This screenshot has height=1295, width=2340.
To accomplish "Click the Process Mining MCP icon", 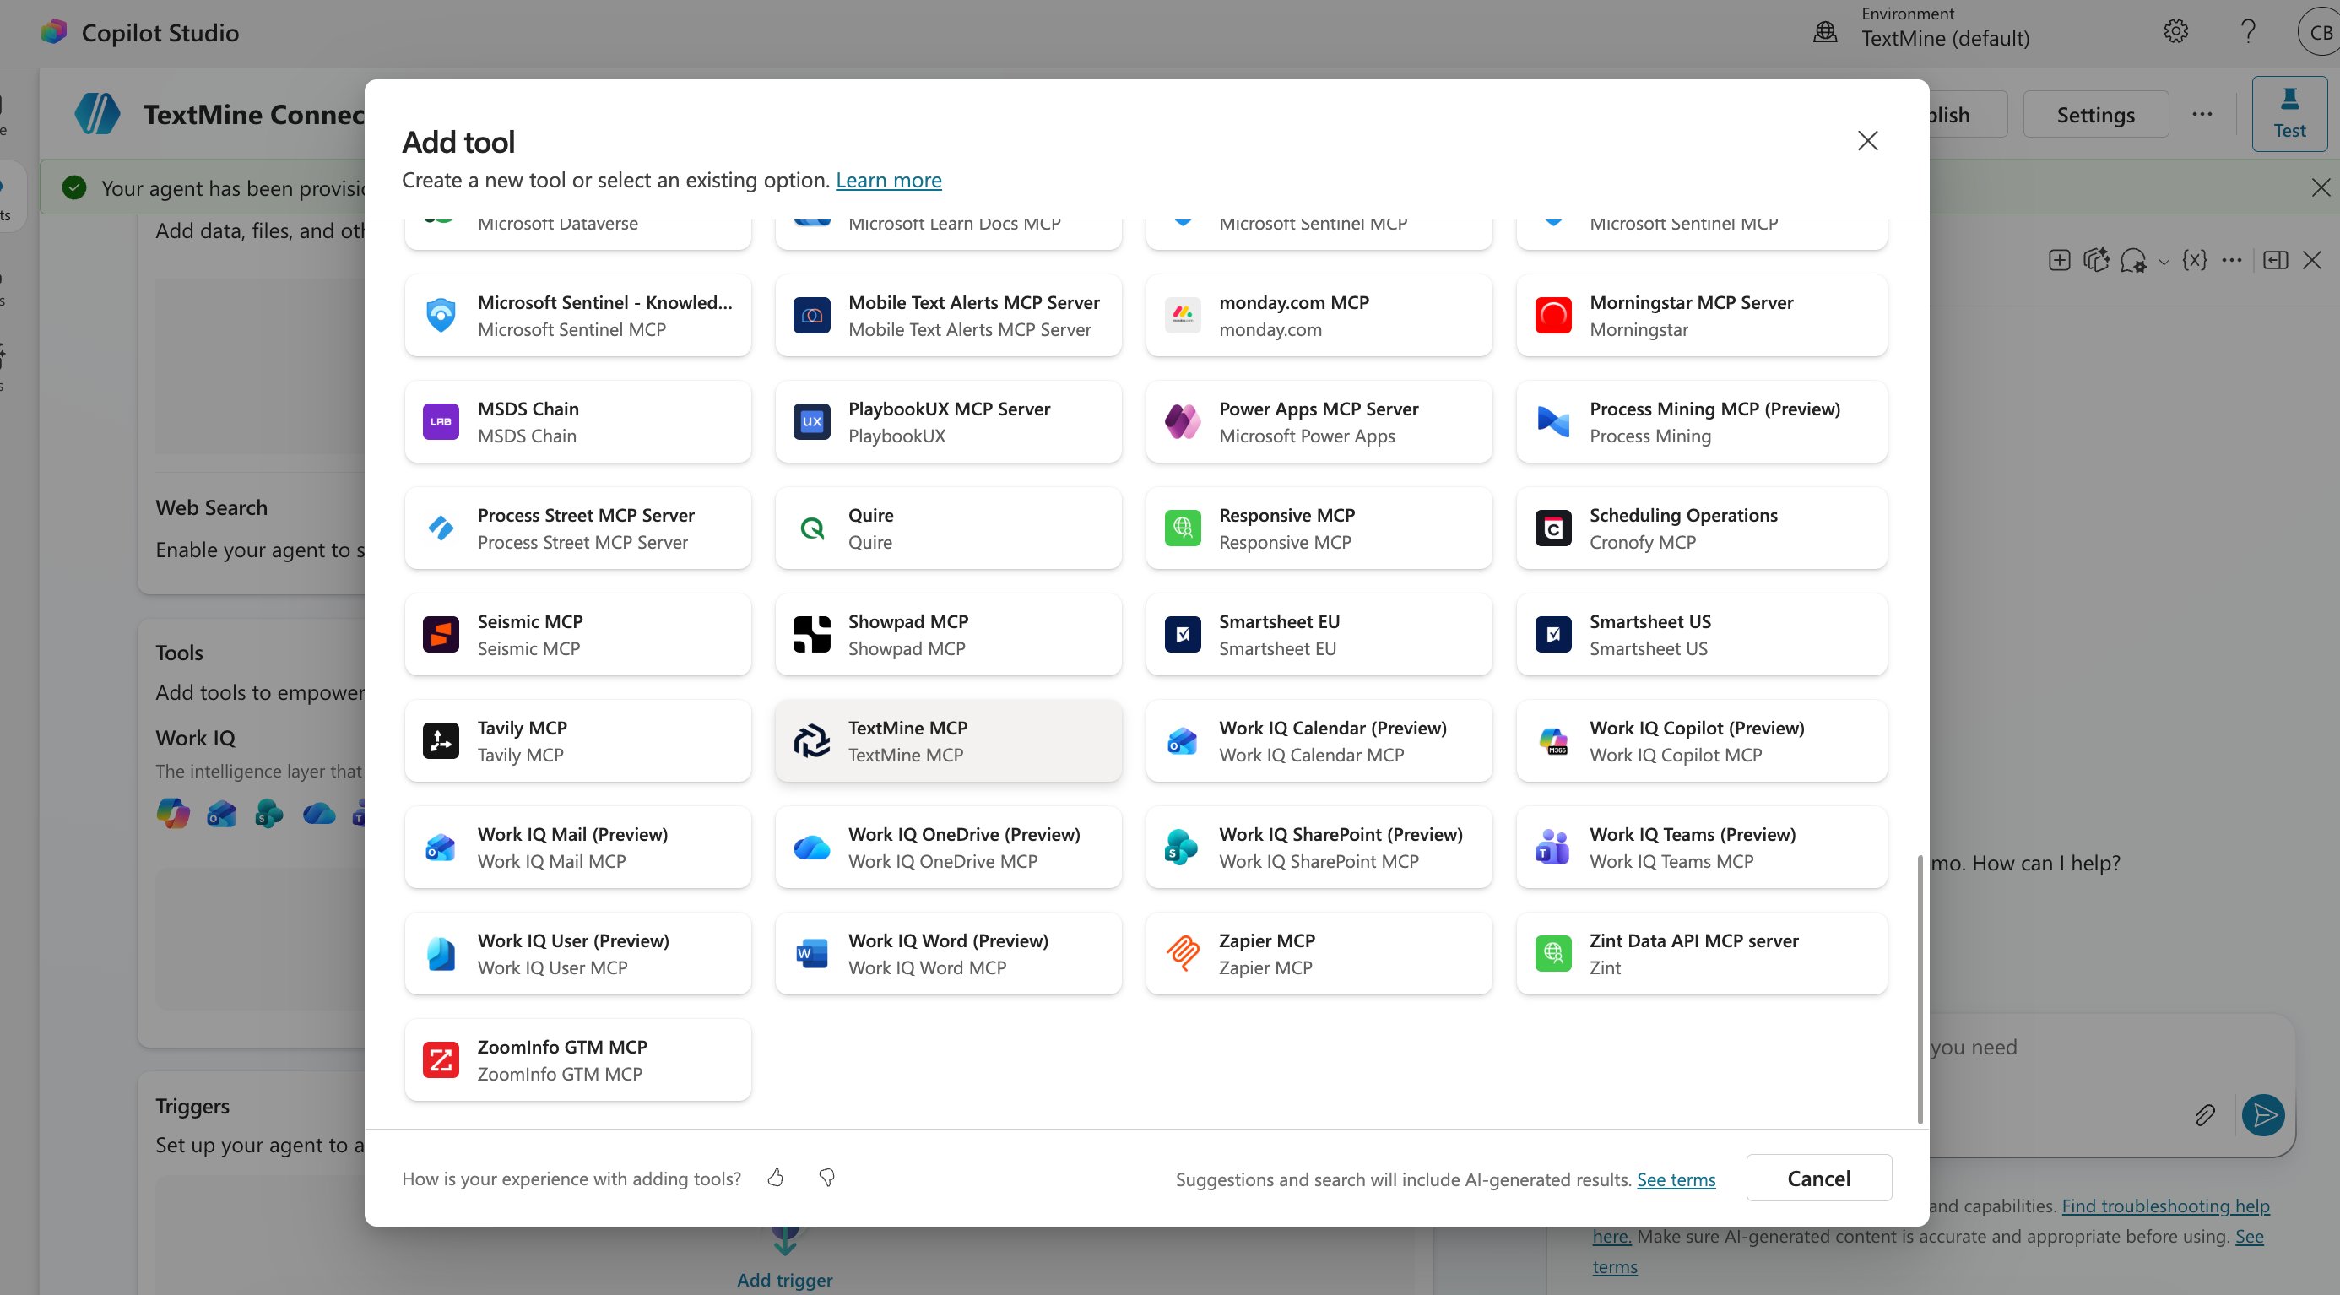I will click(1552, 421).
